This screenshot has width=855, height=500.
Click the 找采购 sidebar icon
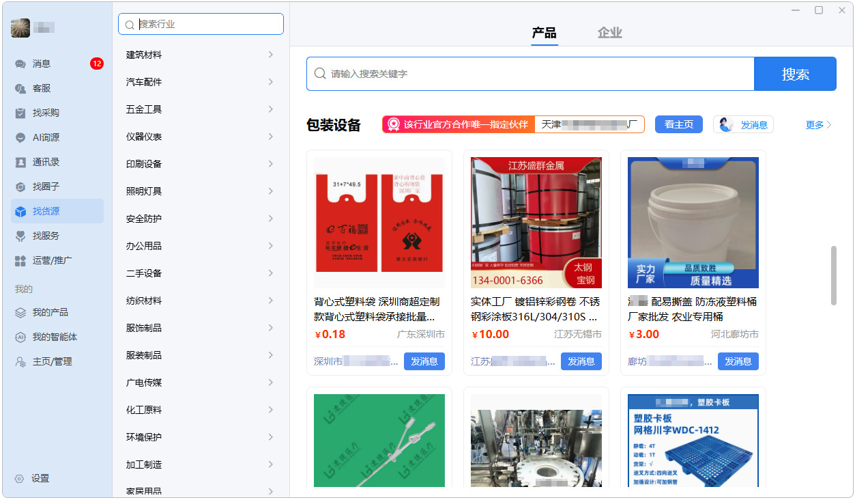click(x=20, y=113)
